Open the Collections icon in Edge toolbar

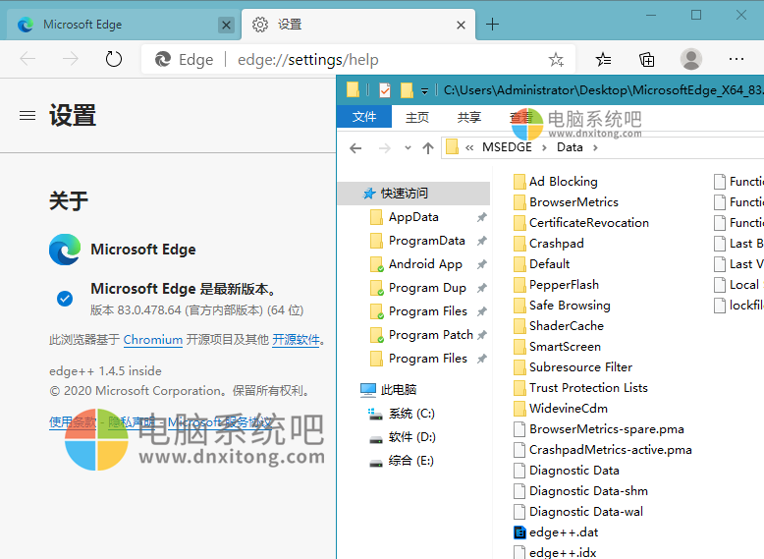coord(646,60)
